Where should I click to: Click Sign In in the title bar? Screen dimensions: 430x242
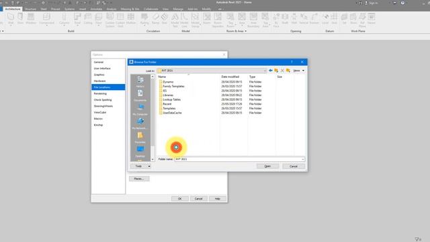click(x=372, y=3)
